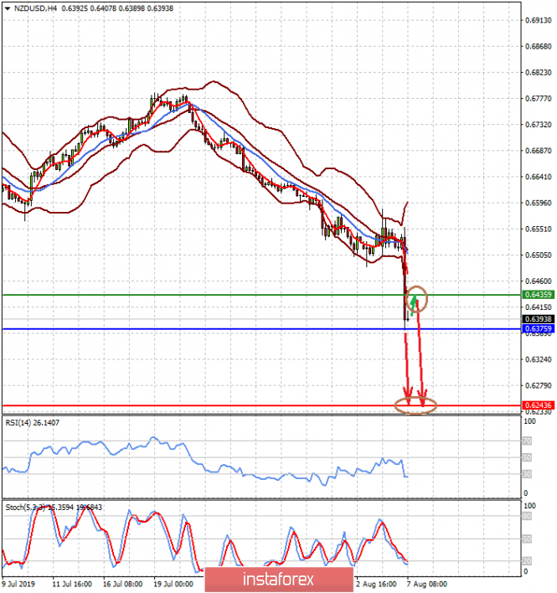This screenshot has height=593, width=557.
Task: Click the blue 0.63759 price tag
Action: click(537, 329)
